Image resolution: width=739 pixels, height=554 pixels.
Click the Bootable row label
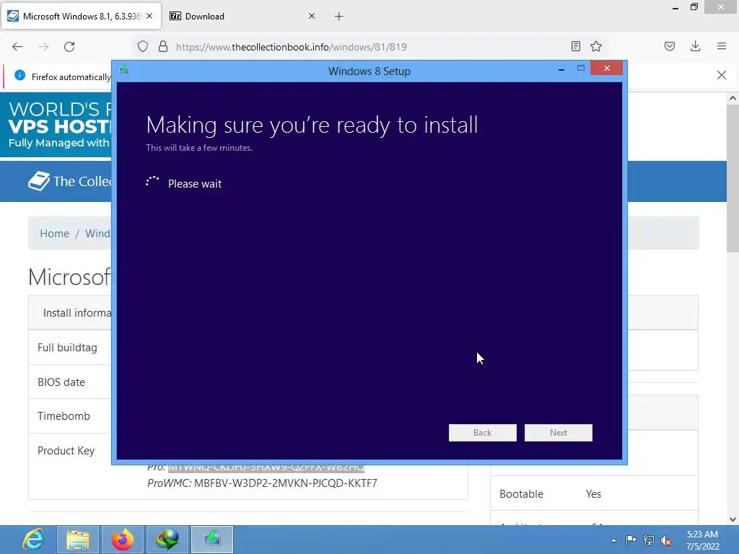(521, 493)
